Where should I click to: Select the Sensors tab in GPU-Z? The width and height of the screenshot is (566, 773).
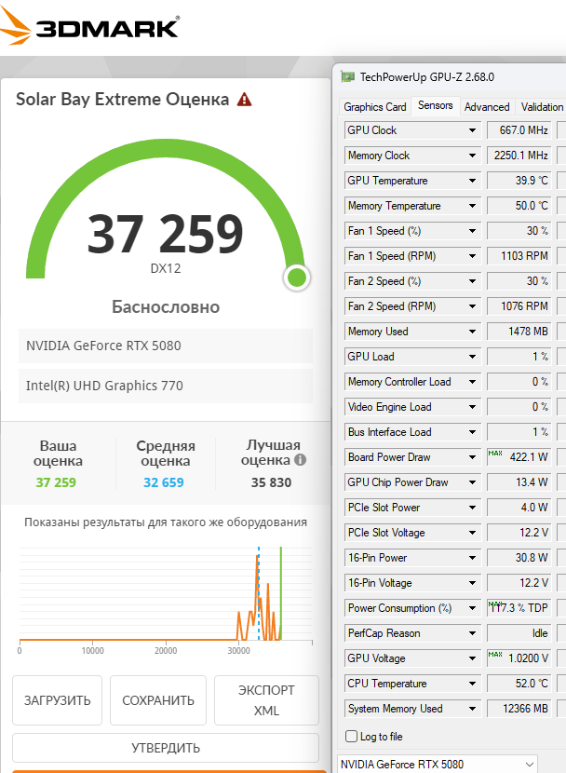(435, 105)
